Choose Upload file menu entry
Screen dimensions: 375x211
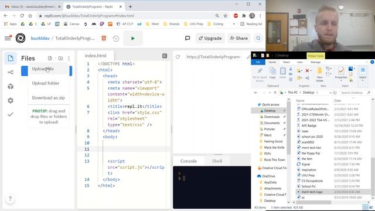(x=49, y=69)
